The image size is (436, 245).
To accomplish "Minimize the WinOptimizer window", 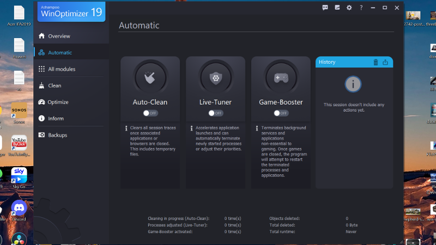I will 373,8.
